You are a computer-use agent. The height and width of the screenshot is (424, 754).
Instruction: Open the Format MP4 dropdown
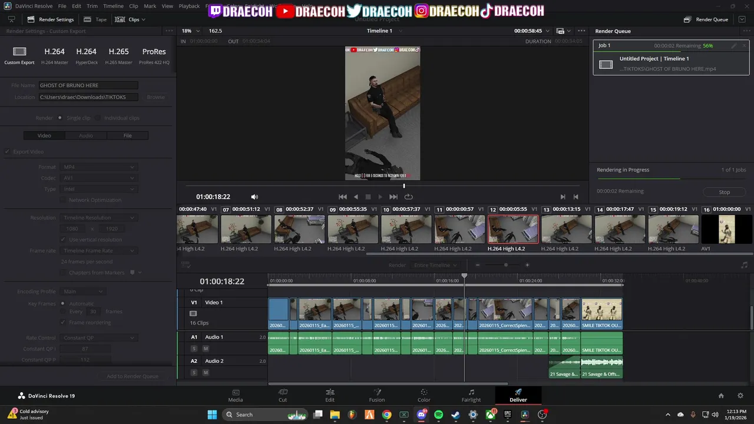click(x=99, y=167)
